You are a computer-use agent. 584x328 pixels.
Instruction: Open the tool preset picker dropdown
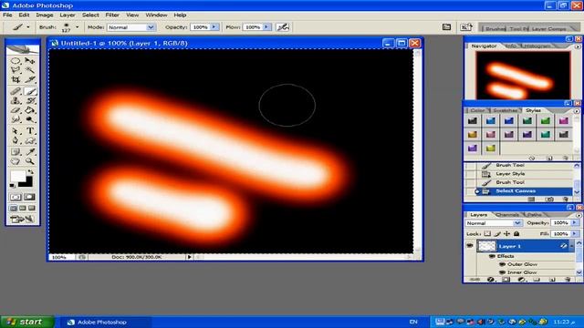pyautogui.click(x=28, y=27)
